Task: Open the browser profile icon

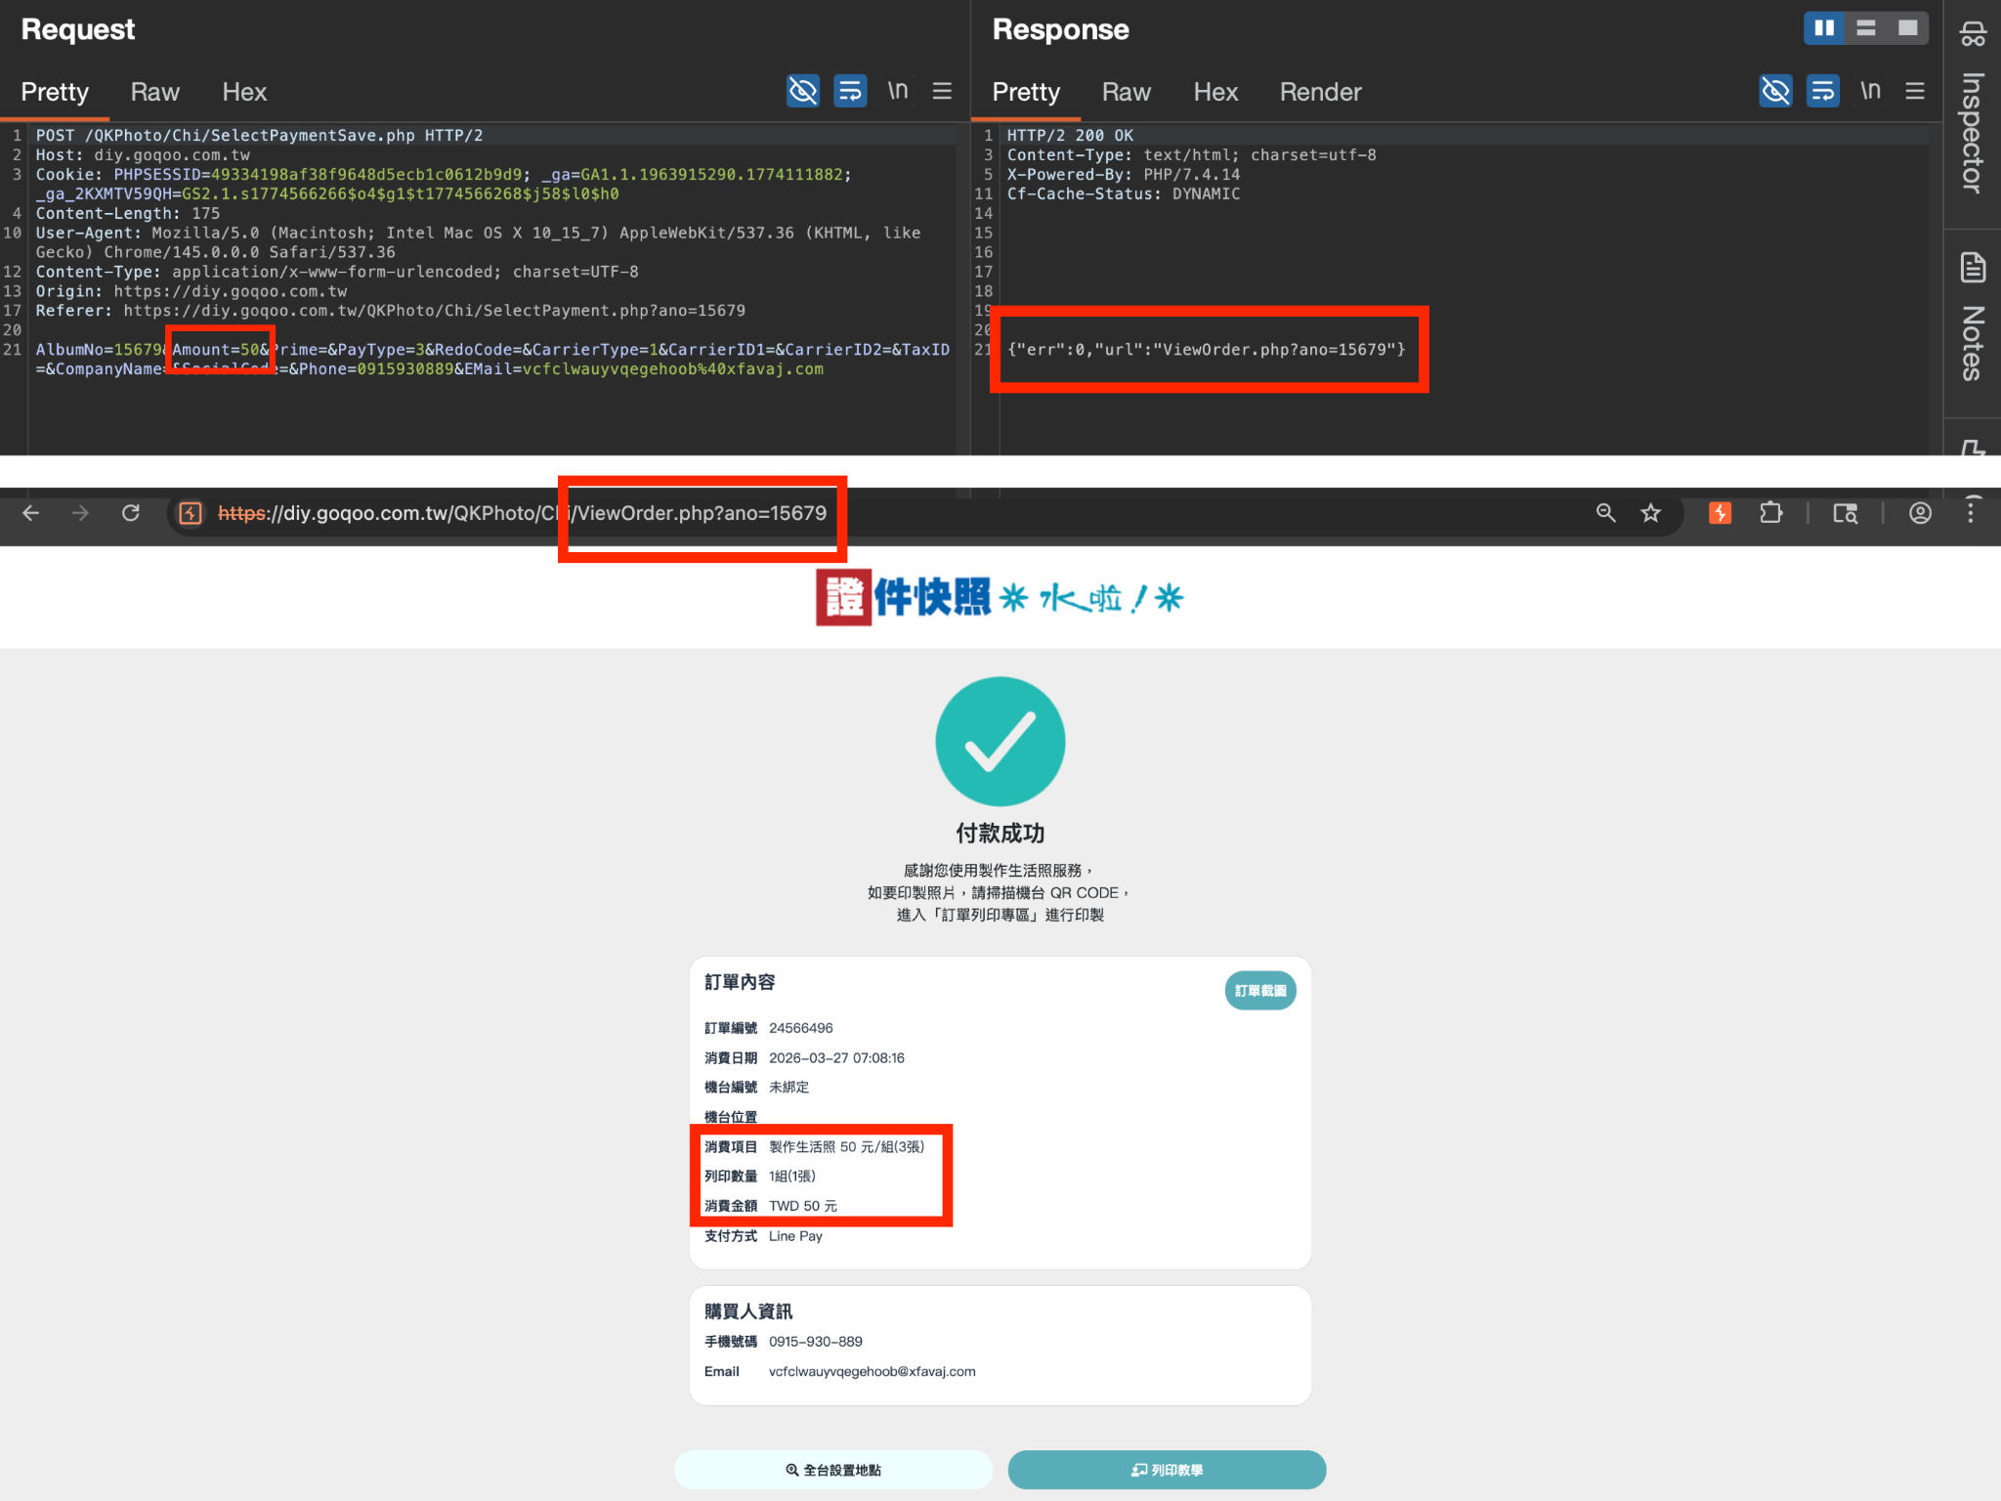Action: (x=1920, y=513)
